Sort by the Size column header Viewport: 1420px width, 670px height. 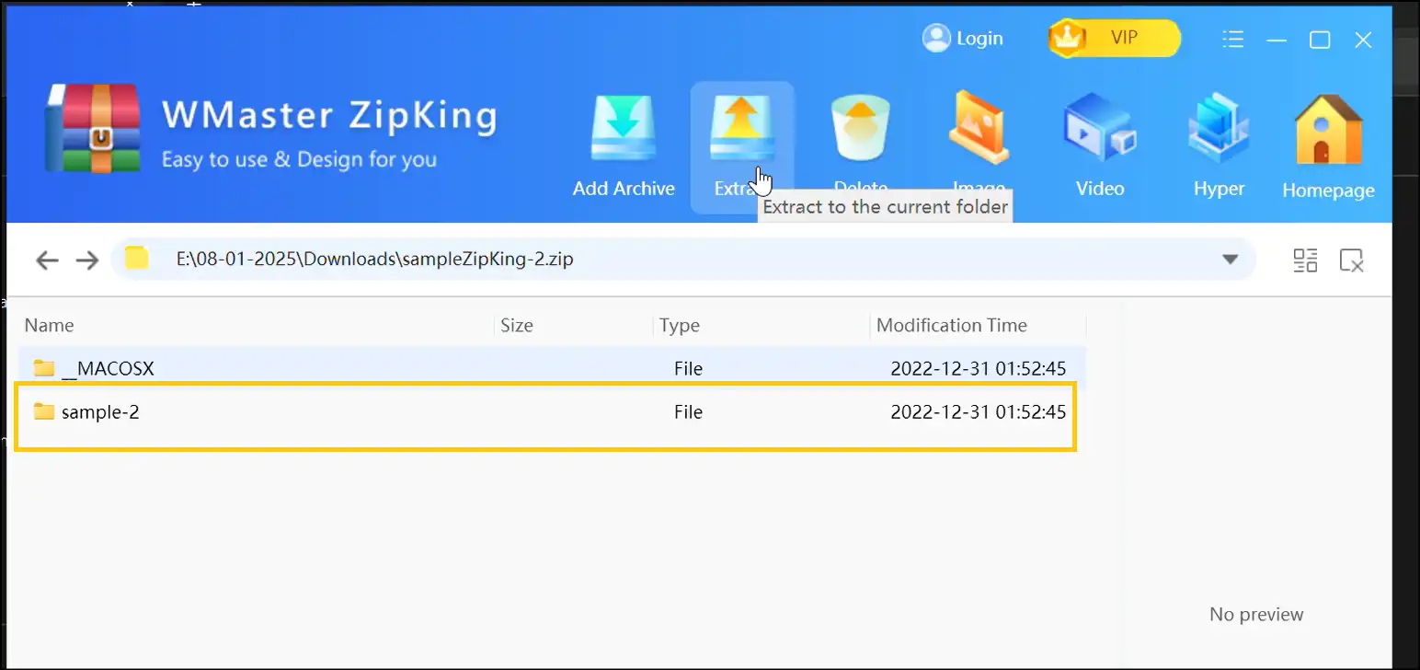pos(517,325)
